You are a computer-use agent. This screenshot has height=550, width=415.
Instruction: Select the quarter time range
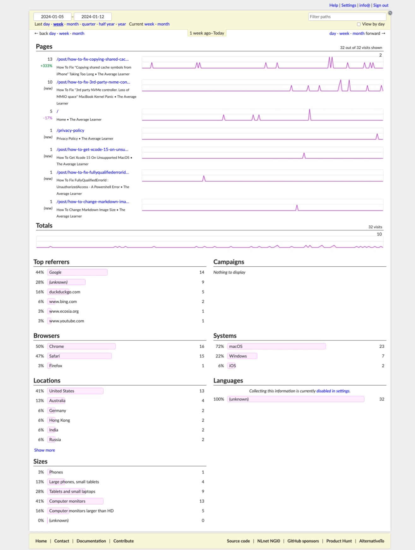(89, 24)
